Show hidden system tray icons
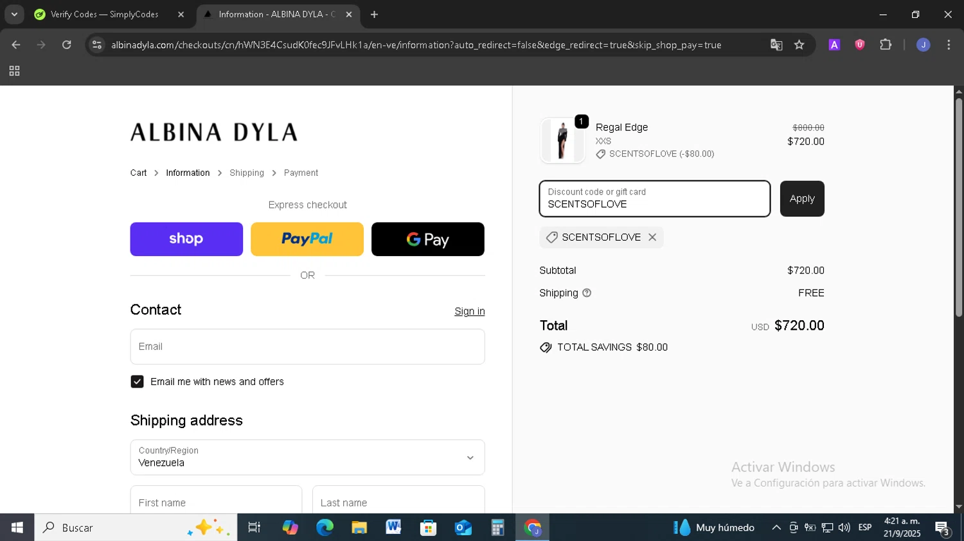The width and height of the screenshot is (964, 541). 776,528
